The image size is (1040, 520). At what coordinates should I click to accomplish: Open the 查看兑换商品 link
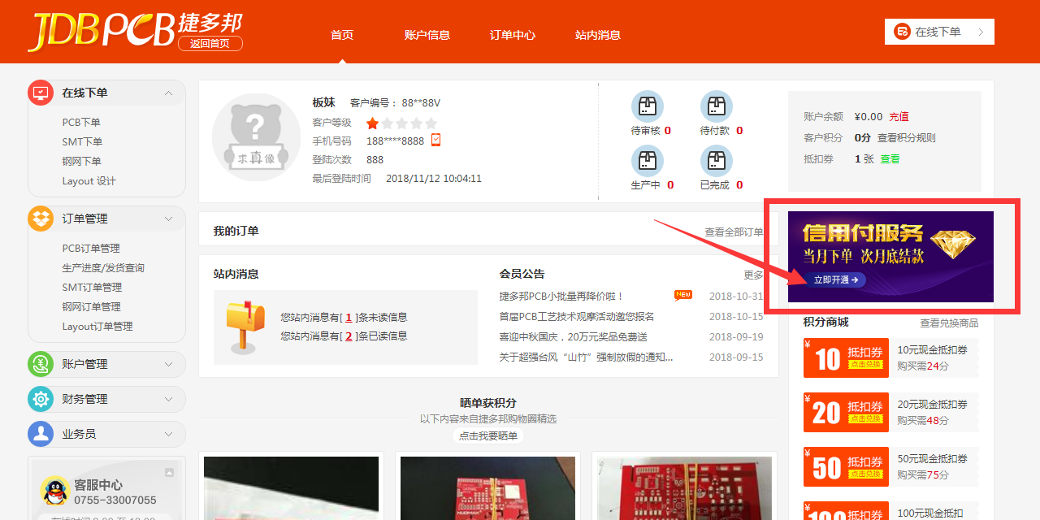pyautogui.click(x=949, y=323)
